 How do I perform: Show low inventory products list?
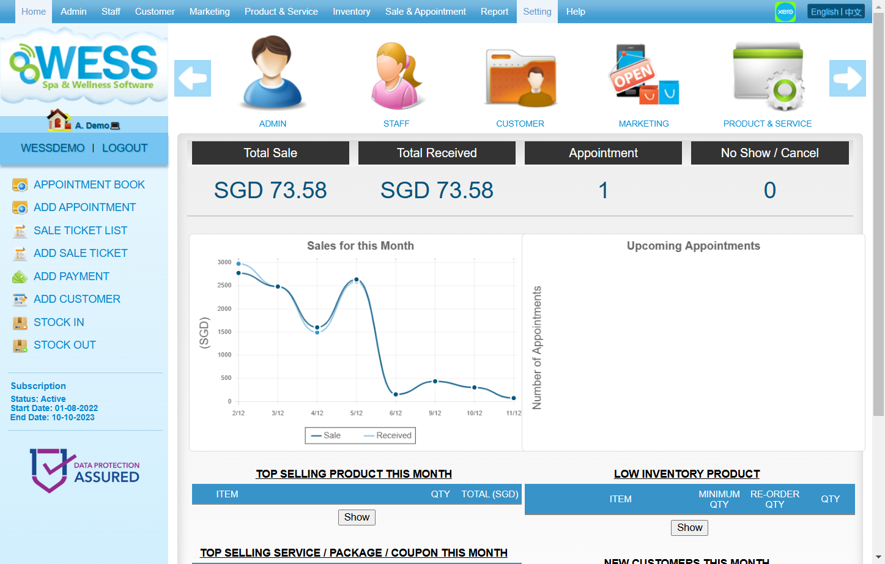click(690, 528)
